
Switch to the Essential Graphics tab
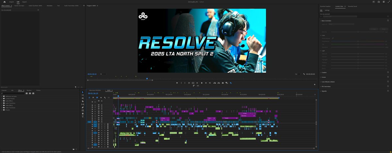pyautogui.click(x=326, y=6)
